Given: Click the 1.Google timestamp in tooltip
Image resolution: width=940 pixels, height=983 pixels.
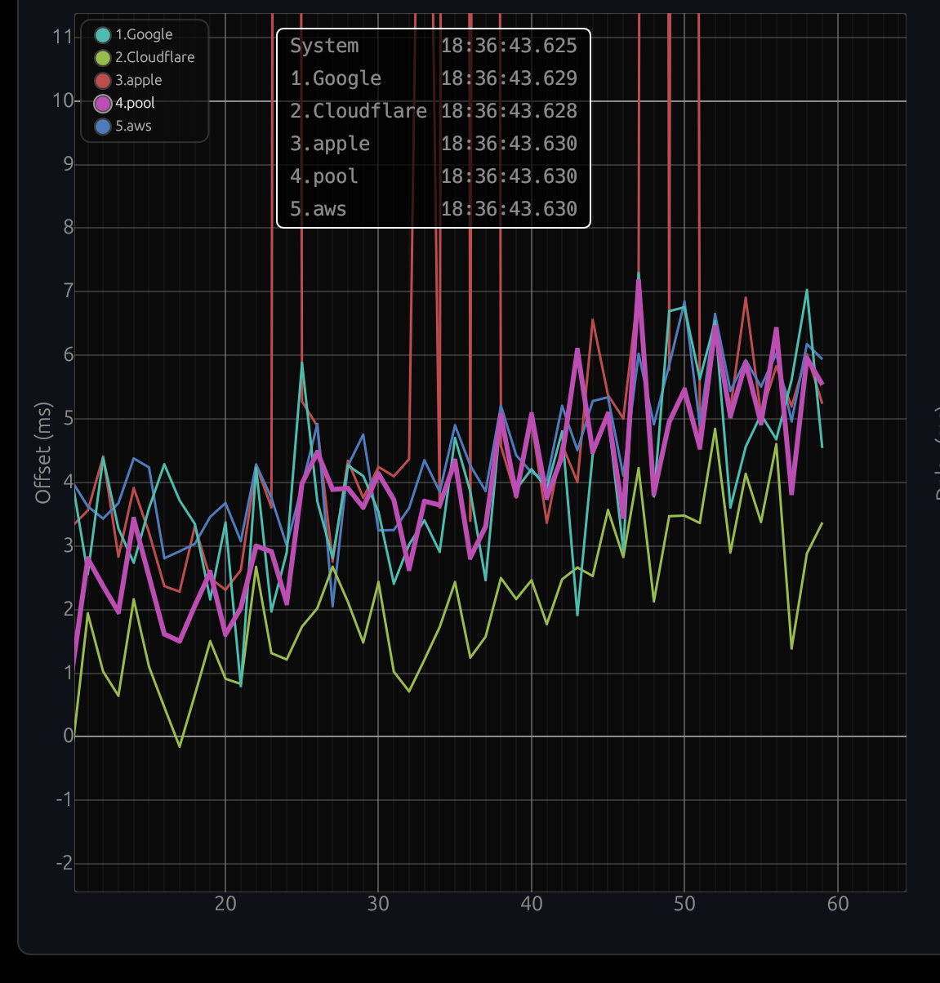Looking at the screenshot, I should (509, 78).
